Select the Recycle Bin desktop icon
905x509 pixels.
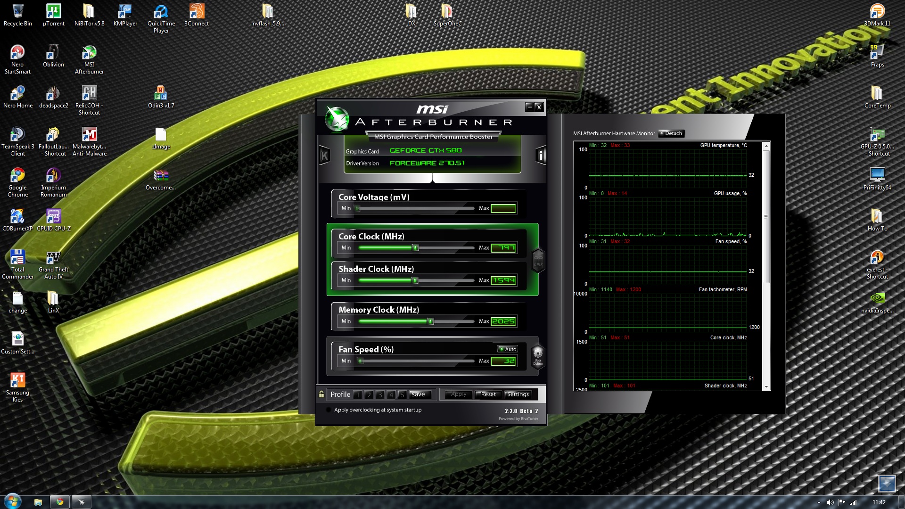(18, 15)
